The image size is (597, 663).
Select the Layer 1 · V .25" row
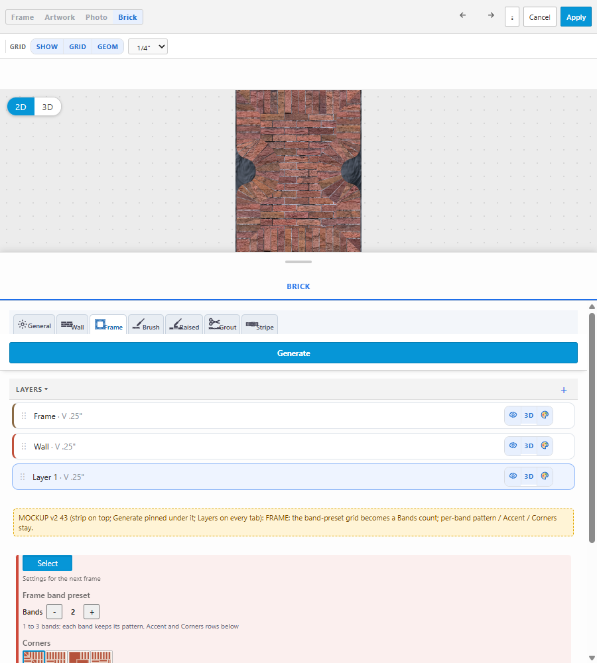pos(293,477)
